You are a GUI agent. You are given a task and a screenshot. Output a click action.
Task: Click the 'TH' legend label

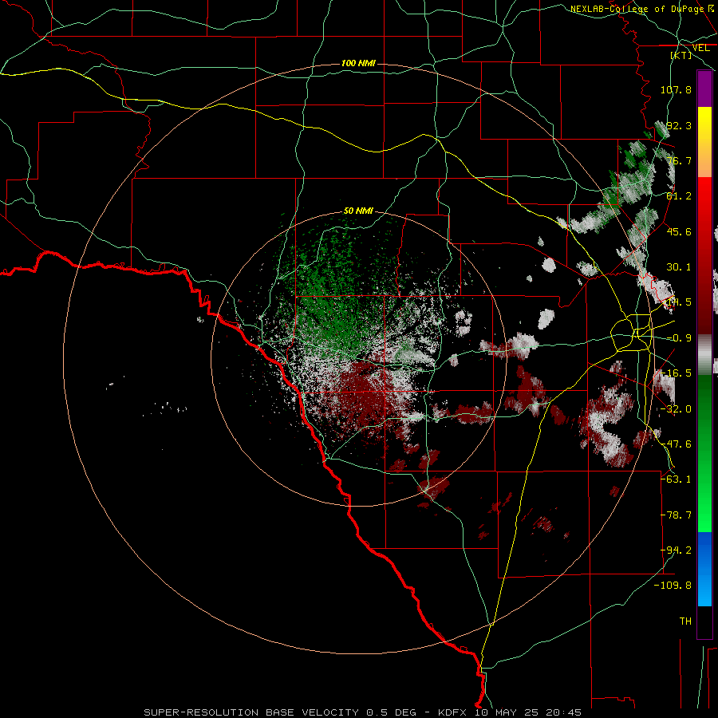point(685,621)
